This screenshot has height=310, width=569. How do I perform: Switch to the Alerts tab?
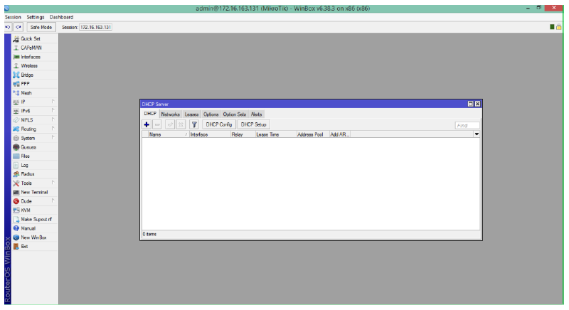256,114
